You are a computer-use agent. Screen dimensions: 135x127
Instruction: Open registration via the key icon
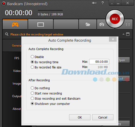(x=94, y=3)
